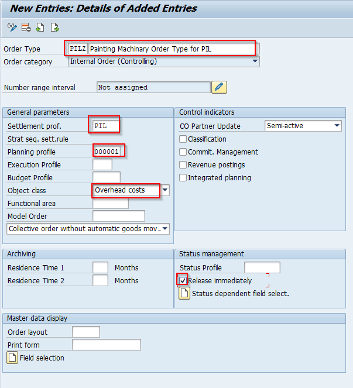Click the Display/Change toggle toolbar icon
The width and height of the screenshot is (353, 388).
click(12, 28)
